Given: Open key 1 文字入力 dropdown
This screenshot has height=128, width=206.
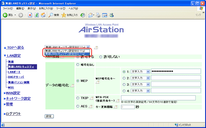Looking at the screenshot, I should (140, 72).
